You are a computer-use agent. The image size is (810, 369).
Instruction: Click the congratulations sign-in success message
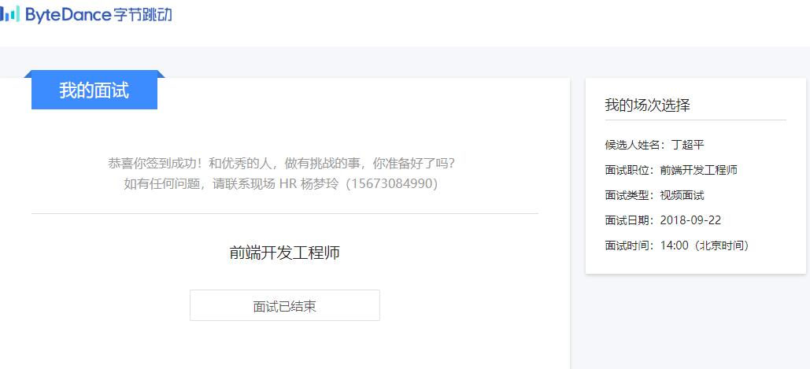tap(282, 164)
